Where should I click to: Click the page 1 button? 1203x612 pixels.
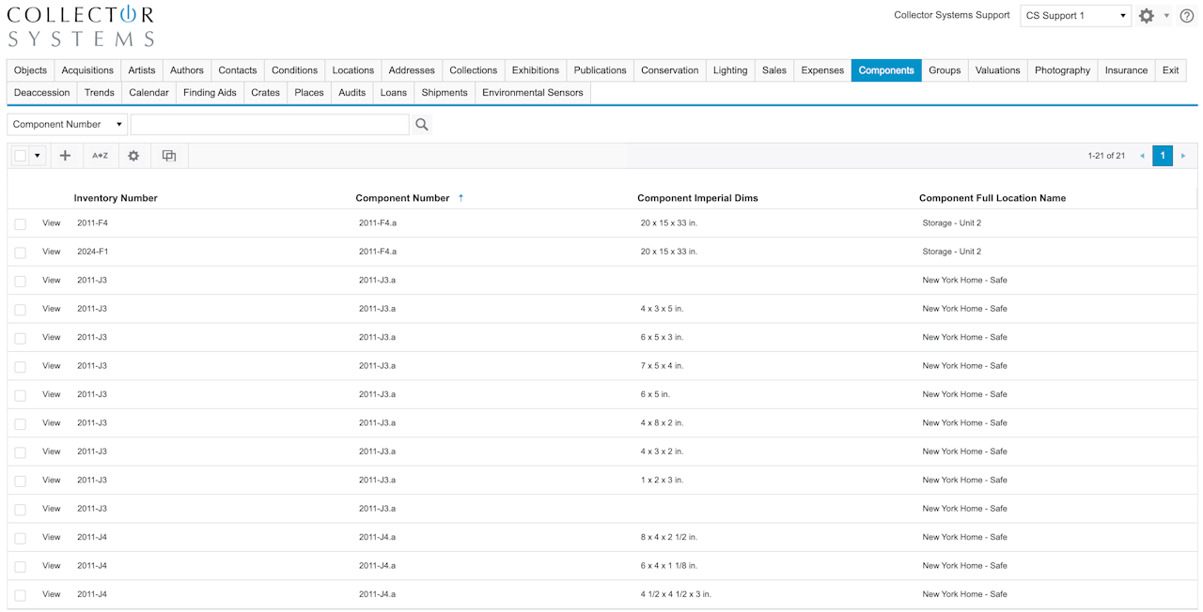coord(1163,156)
